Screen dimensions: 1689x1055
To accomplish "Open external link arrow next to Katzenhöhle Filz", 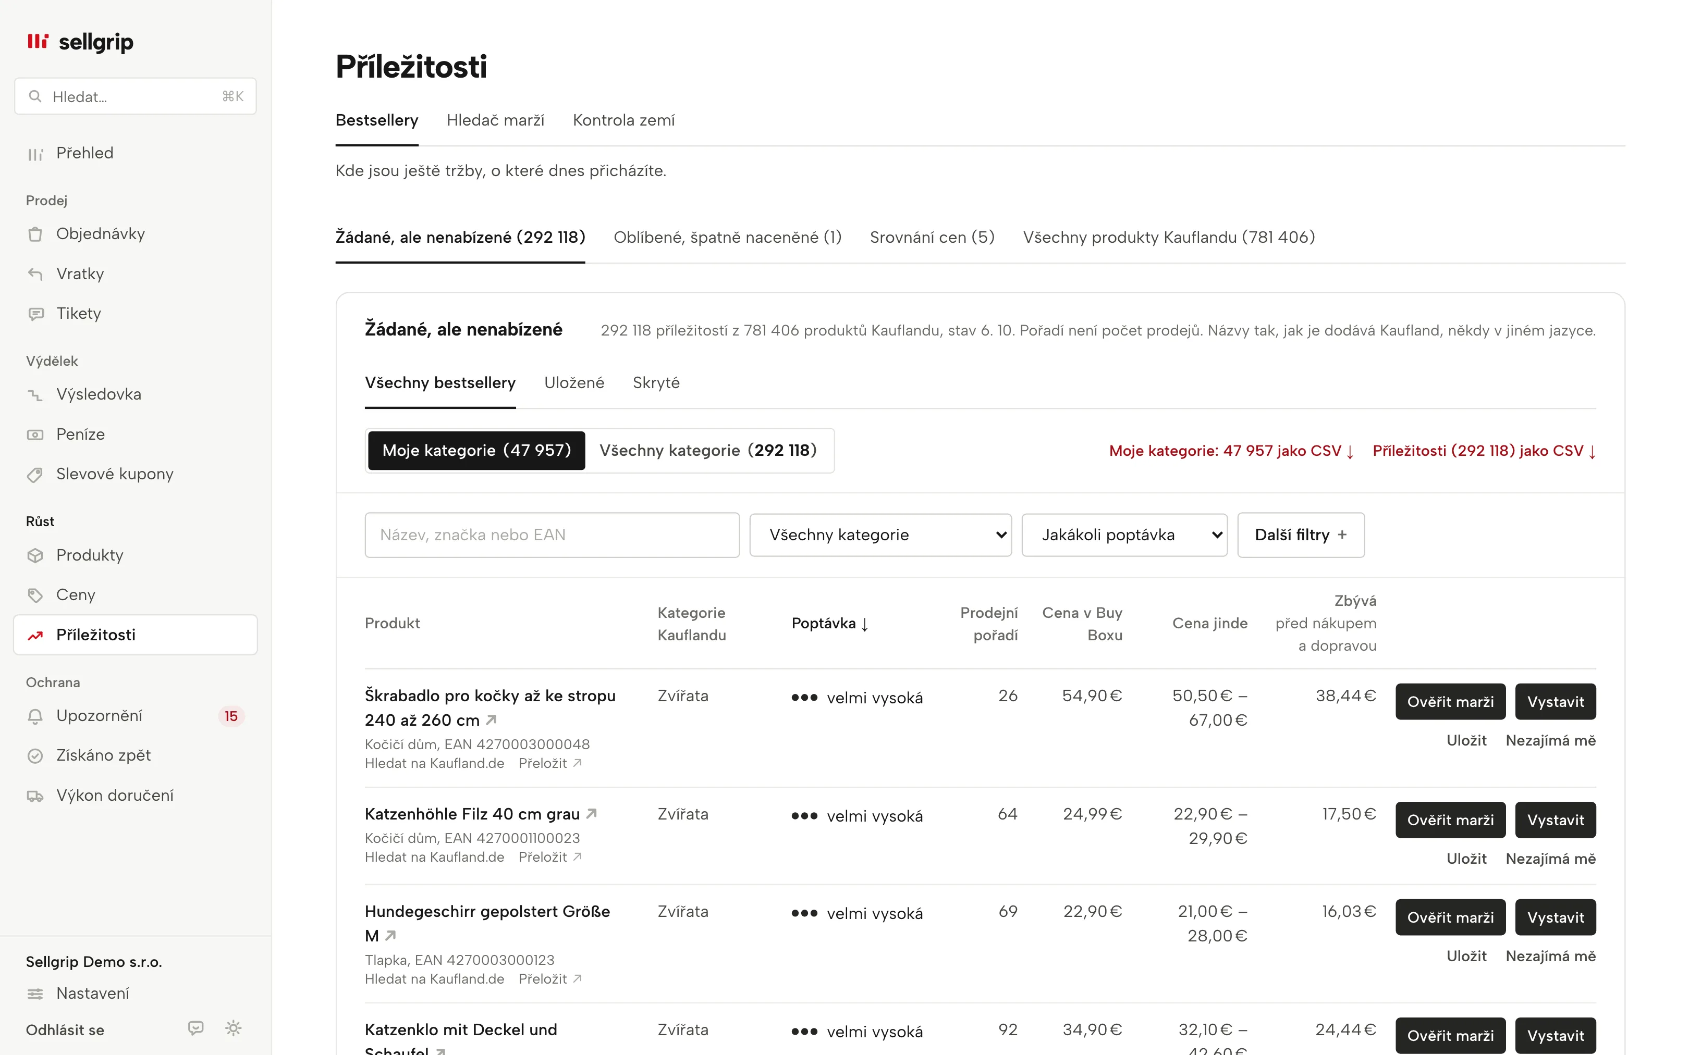I will coord(592,814).
